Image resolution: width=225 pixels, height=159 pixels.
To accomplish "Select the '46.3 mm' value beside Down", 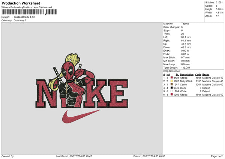I will (x=186, y=47).
